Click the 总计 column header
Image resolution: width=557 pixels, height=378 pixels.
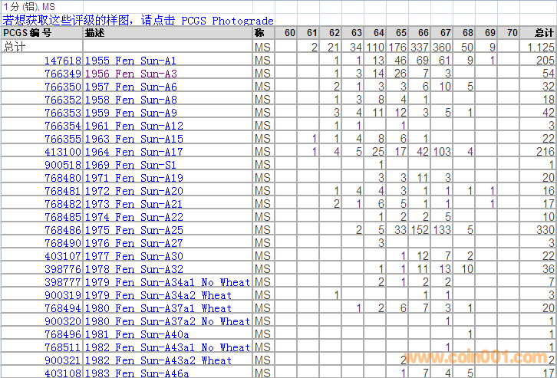[x=544, y=33]
